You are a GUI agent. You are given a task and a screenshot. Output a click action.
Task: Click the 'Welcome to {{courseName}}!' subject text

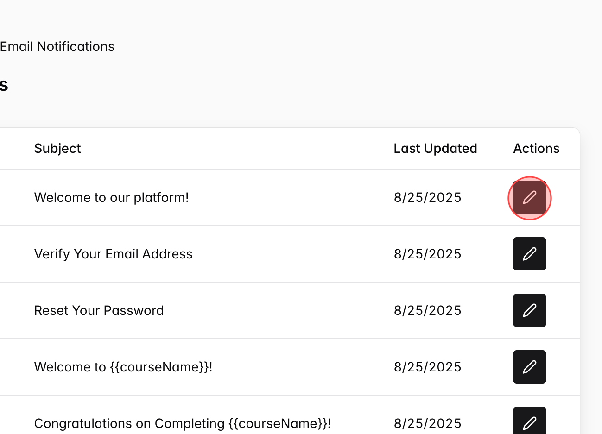tap(123, 367)
